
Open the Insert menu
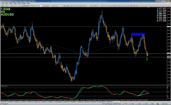[11, 3]
